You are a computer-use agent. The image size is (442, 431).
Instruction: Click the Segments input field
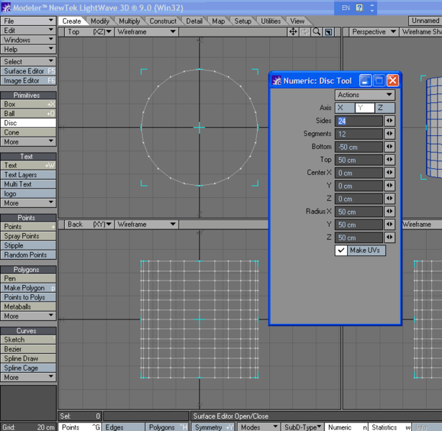[358, 134]
